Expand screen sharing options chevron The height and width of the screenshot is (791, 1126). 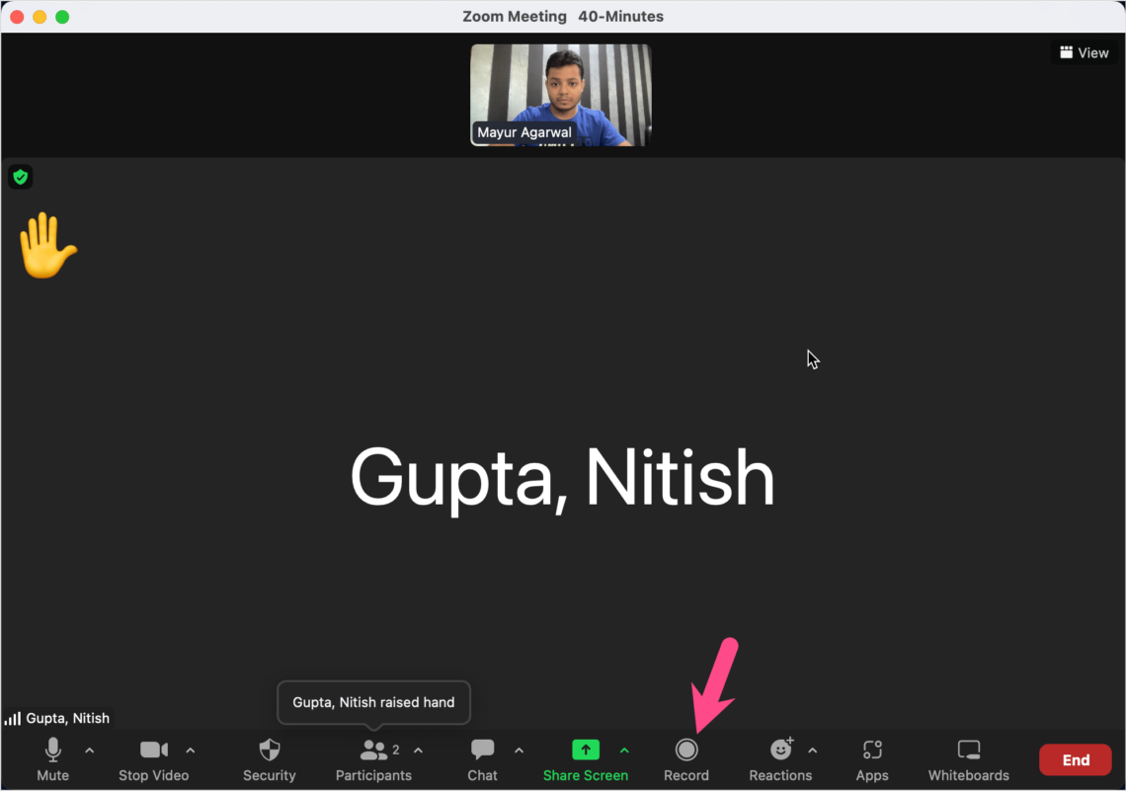[x=624, y=751]
